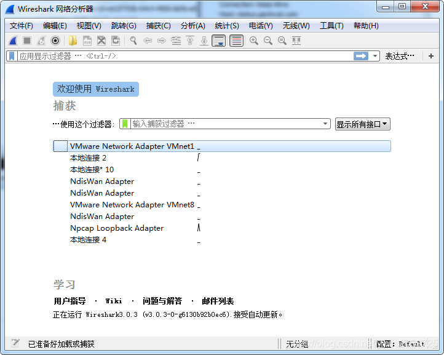The height and width of the screenshot is (355, 444).
Task: Select VMware Network Adapter VMnet8 interface
Action: point(222,204)
